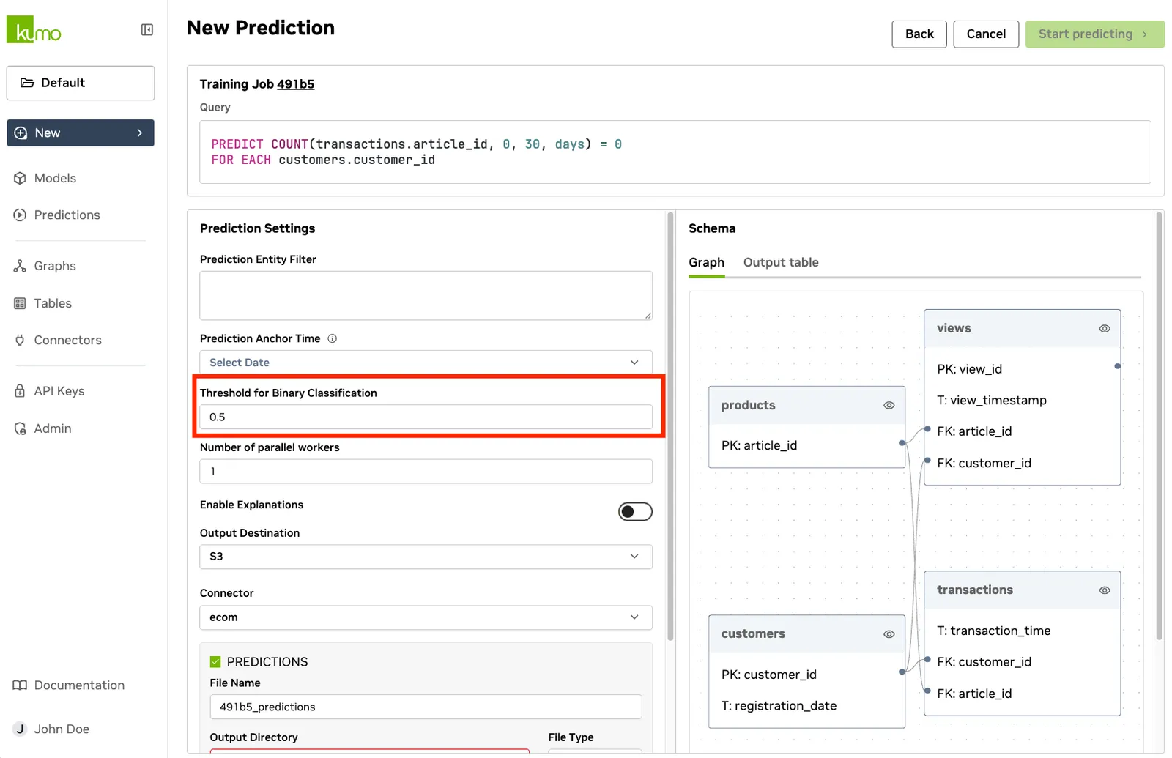Open Predictions in the sidebar

point(67,215)
